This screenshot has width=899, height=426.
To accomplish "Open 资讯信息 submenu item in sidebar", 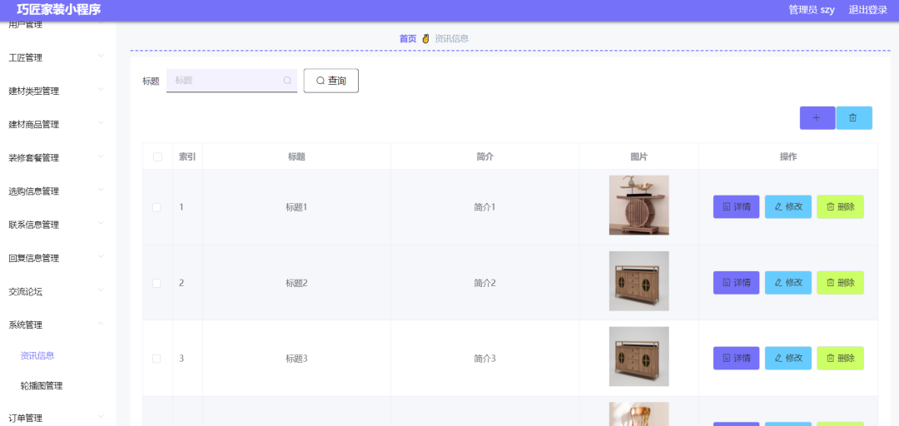I will point(37,355).
